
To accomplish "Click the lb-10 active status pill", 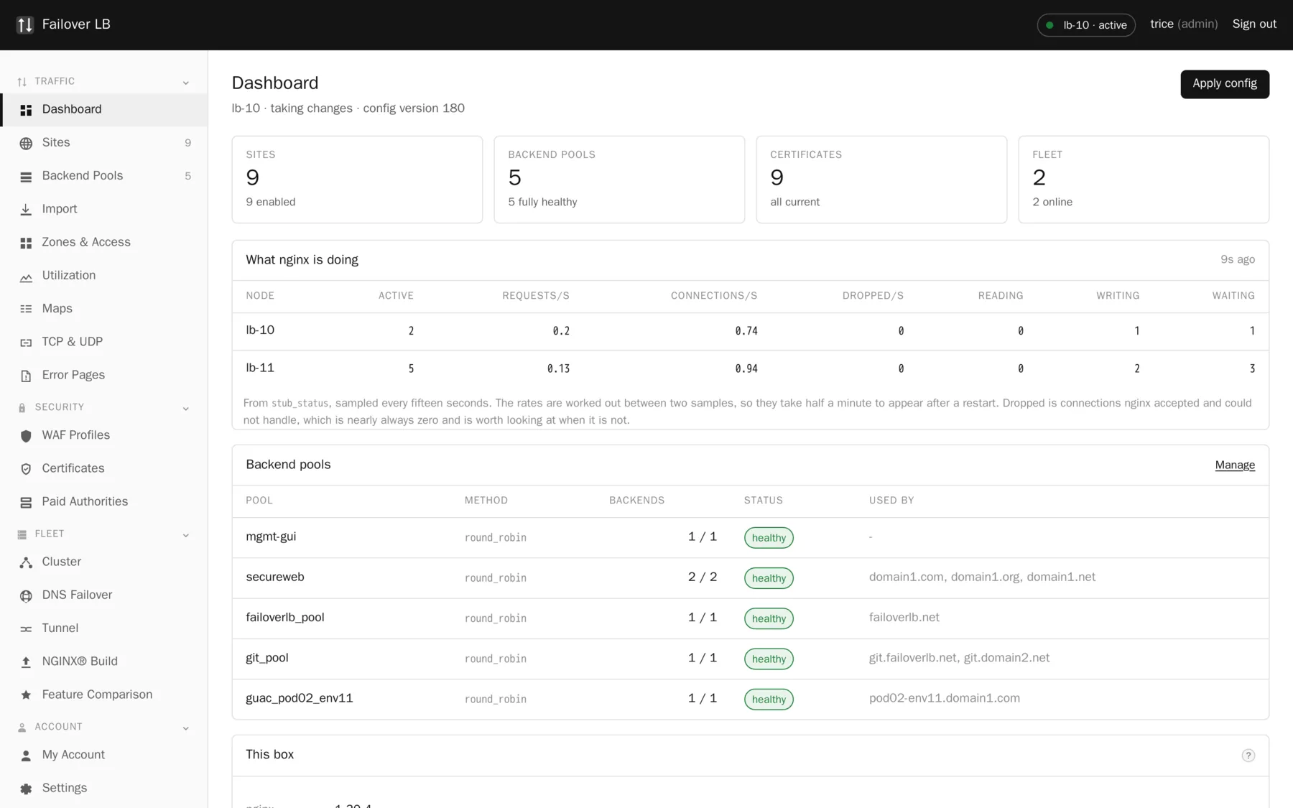I will click(1085, 25).
